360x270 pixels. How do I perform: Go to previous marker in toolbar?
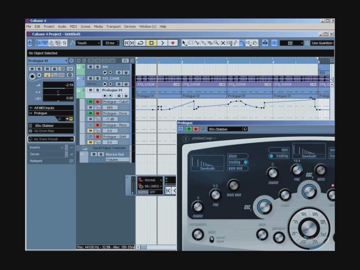tap(127, 43)
